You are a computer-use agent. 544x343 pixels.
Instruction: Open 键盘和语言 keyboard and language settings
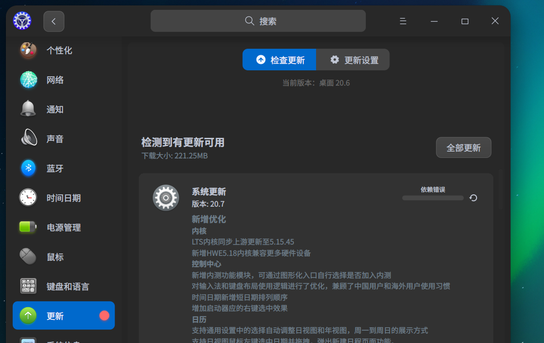(x=28, y=286)
